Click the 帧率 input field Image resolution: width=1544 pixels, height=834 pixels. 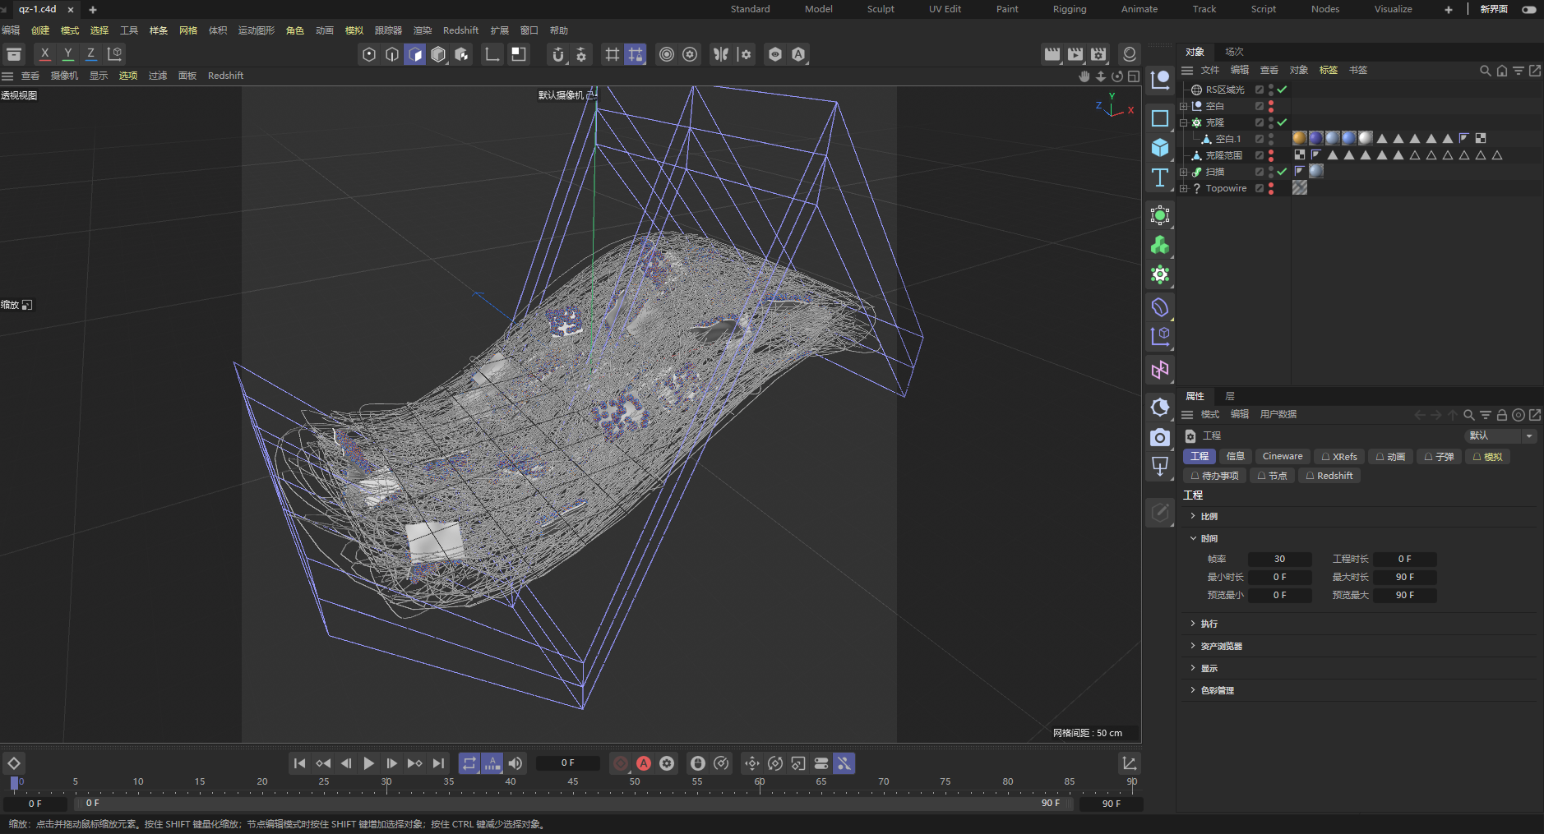pyautogui.click(x=1279, y=559)
